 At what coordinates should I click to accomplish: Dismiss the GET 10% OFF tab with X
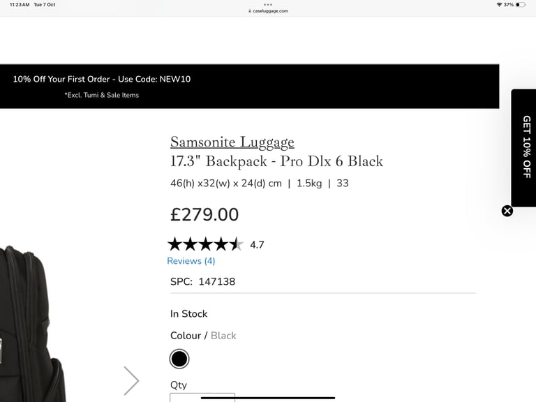click(x=507, y=211)
